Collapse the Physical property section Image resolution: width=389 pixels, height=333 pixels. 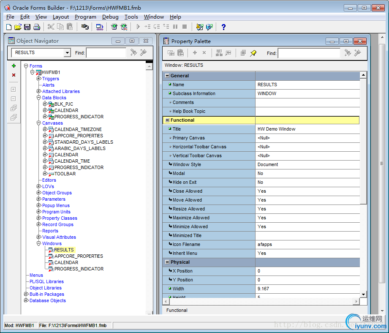coord(167,262)
